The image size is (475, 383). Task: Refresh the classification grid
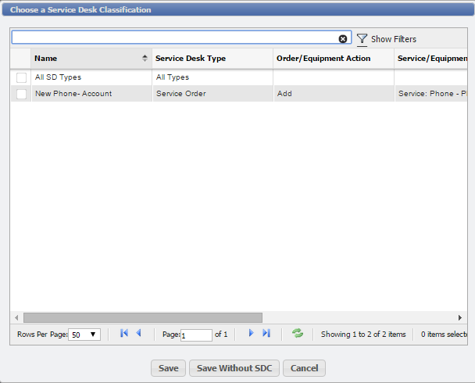pos(297,334)
